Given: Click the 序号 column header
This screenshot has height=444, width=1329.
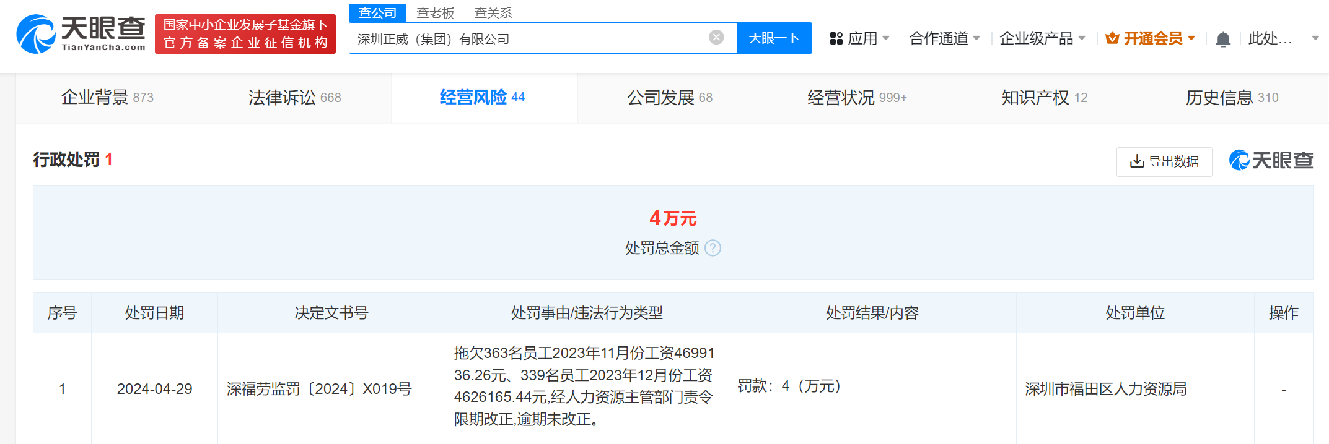Looking at the screenshot, I should [x=62, y=313].
